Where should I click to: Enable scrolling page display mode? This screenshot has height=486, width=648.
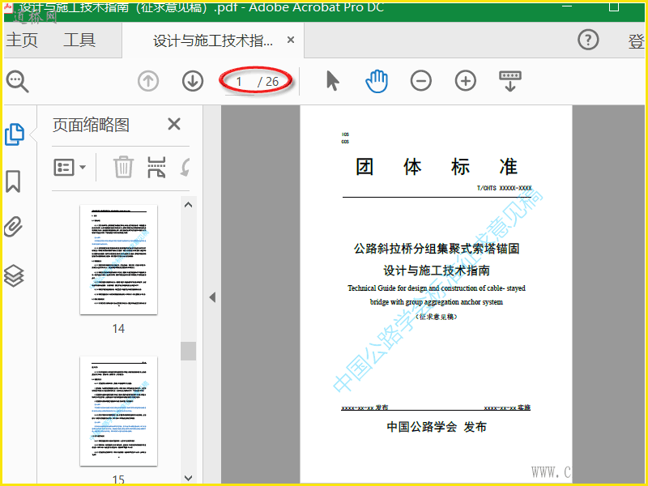pos(510,81)
